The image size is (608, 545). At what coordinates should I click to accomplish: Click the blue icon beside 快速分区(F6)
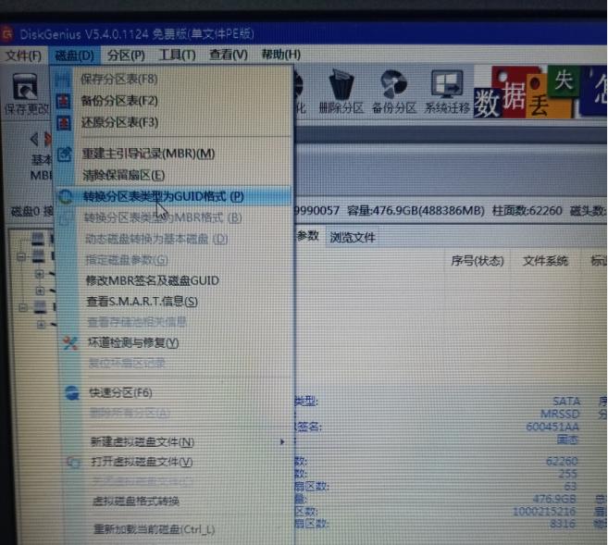(x=72, y=392)
